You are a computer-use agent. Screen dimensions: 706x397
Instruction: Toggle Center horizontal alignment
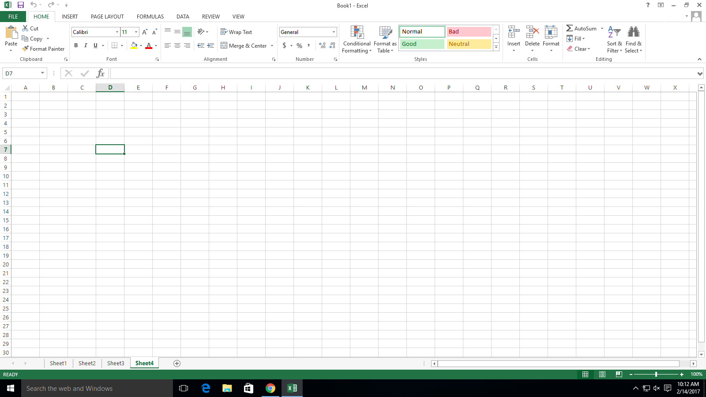click(177, 45)
